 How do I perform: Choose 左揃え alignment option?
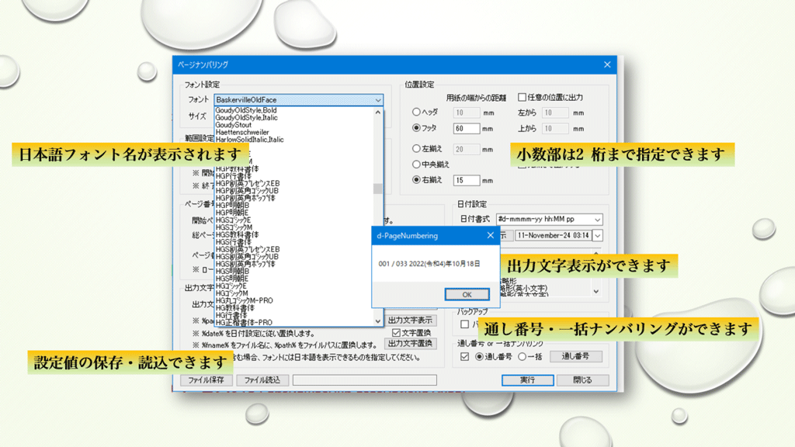[417, 149]
